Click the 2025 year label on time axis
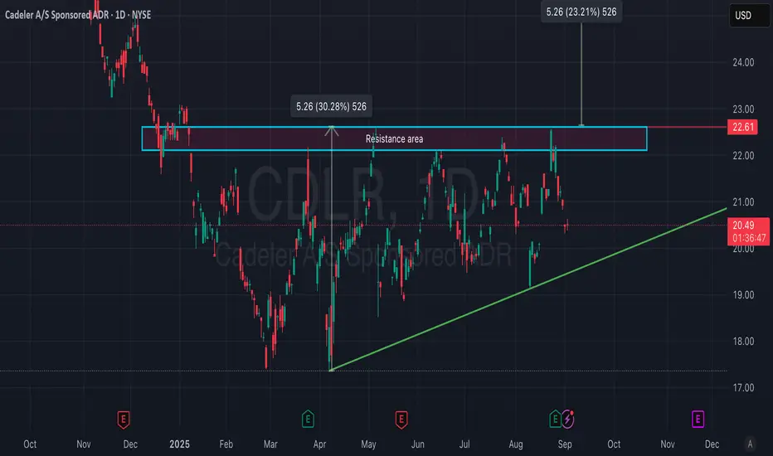 (x=179, y=444)
